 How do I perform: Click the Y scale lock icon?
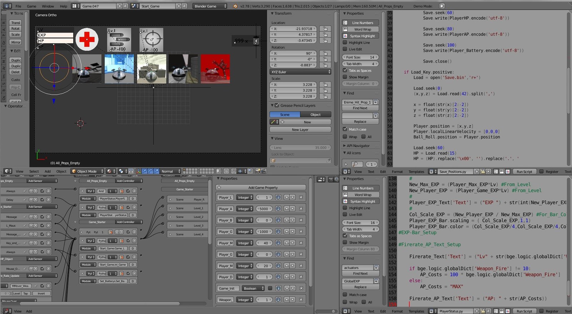click(325, 90)
